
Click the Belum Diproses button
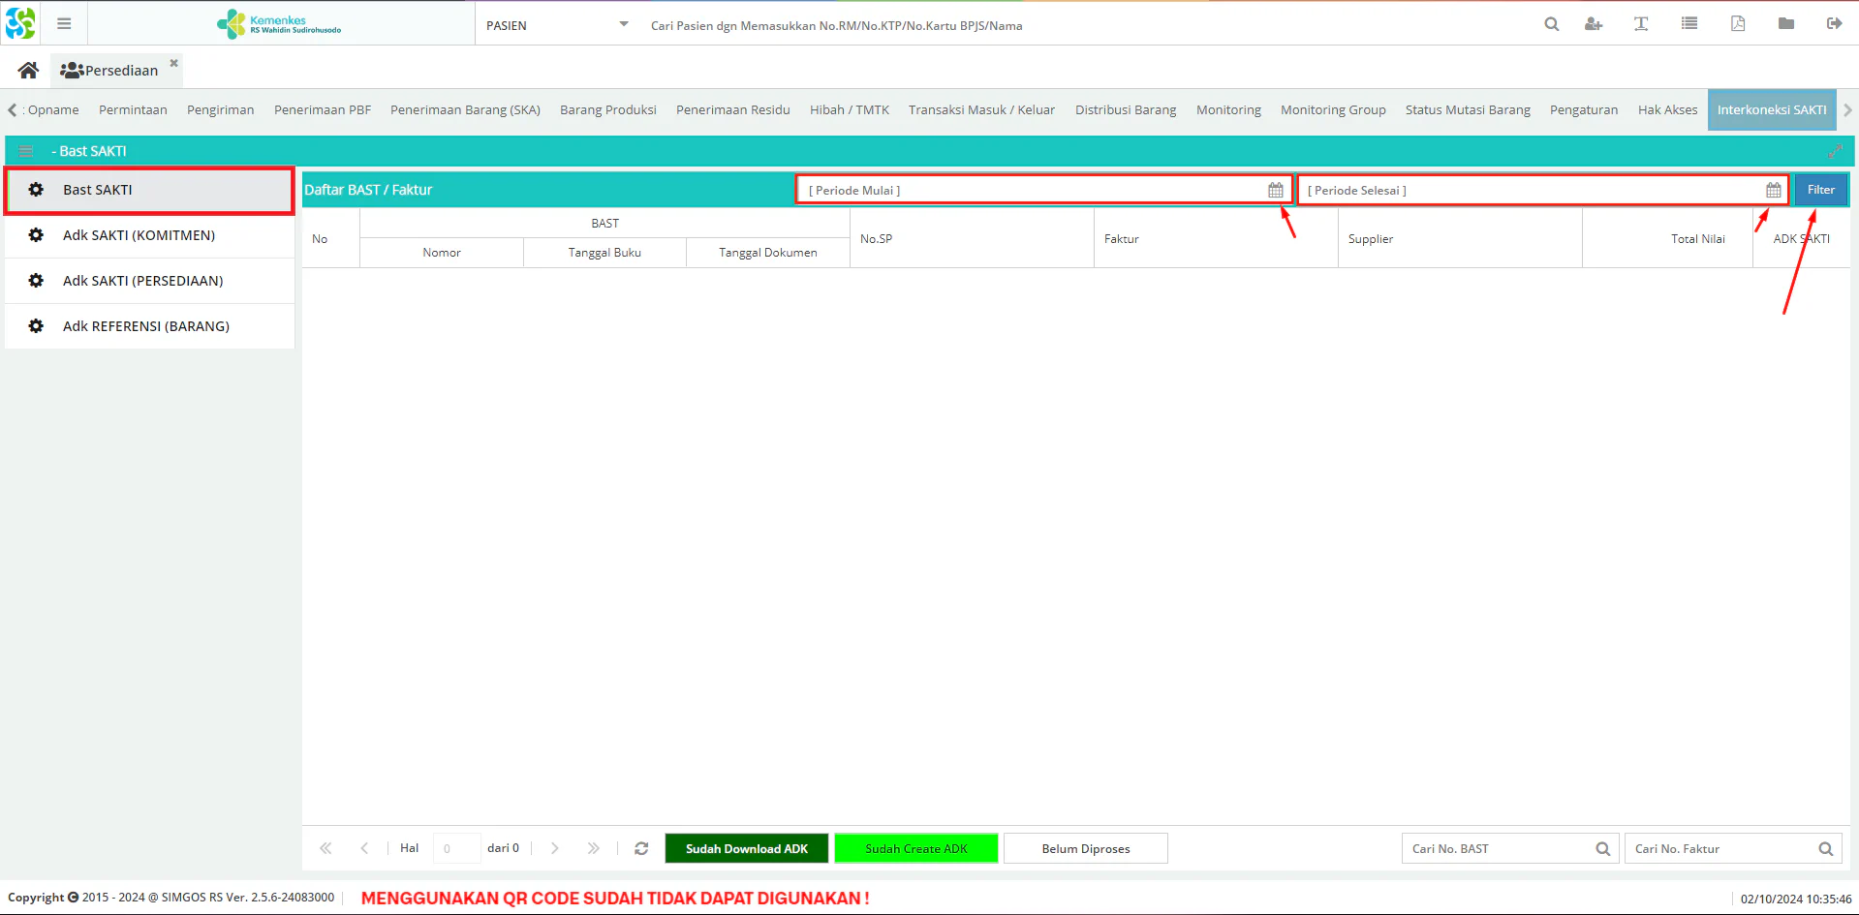[1086, 848]
